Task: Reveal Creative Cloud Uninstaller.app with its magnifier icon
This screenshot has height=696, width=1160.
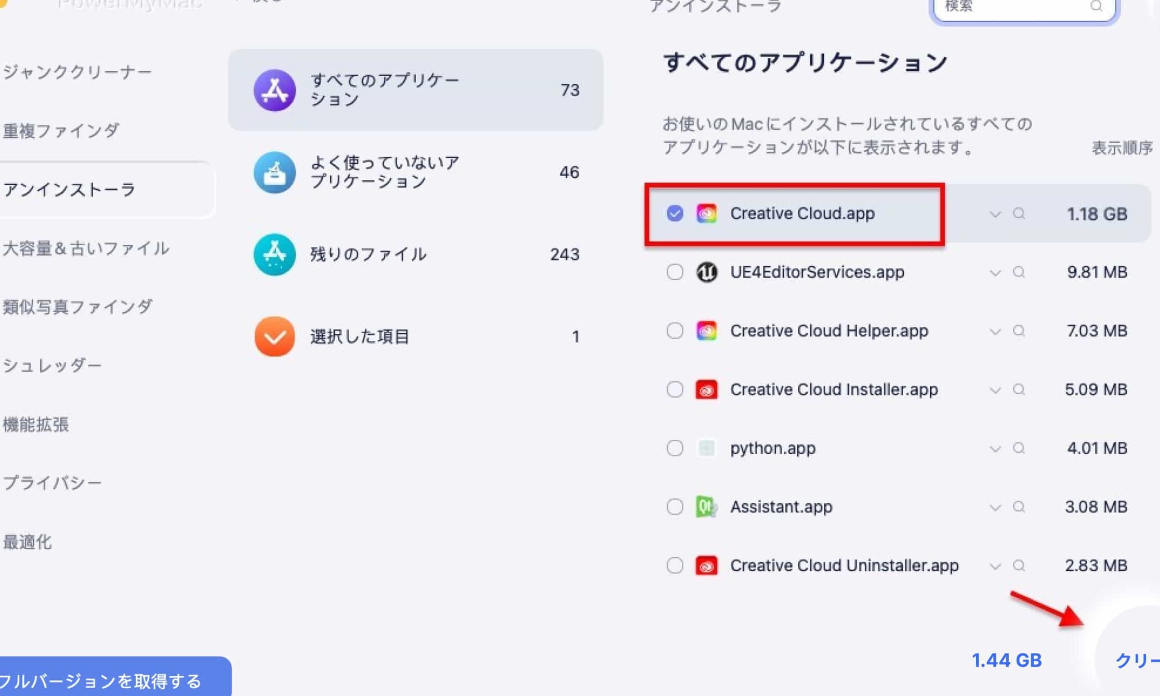Action: pos(1019,566)
